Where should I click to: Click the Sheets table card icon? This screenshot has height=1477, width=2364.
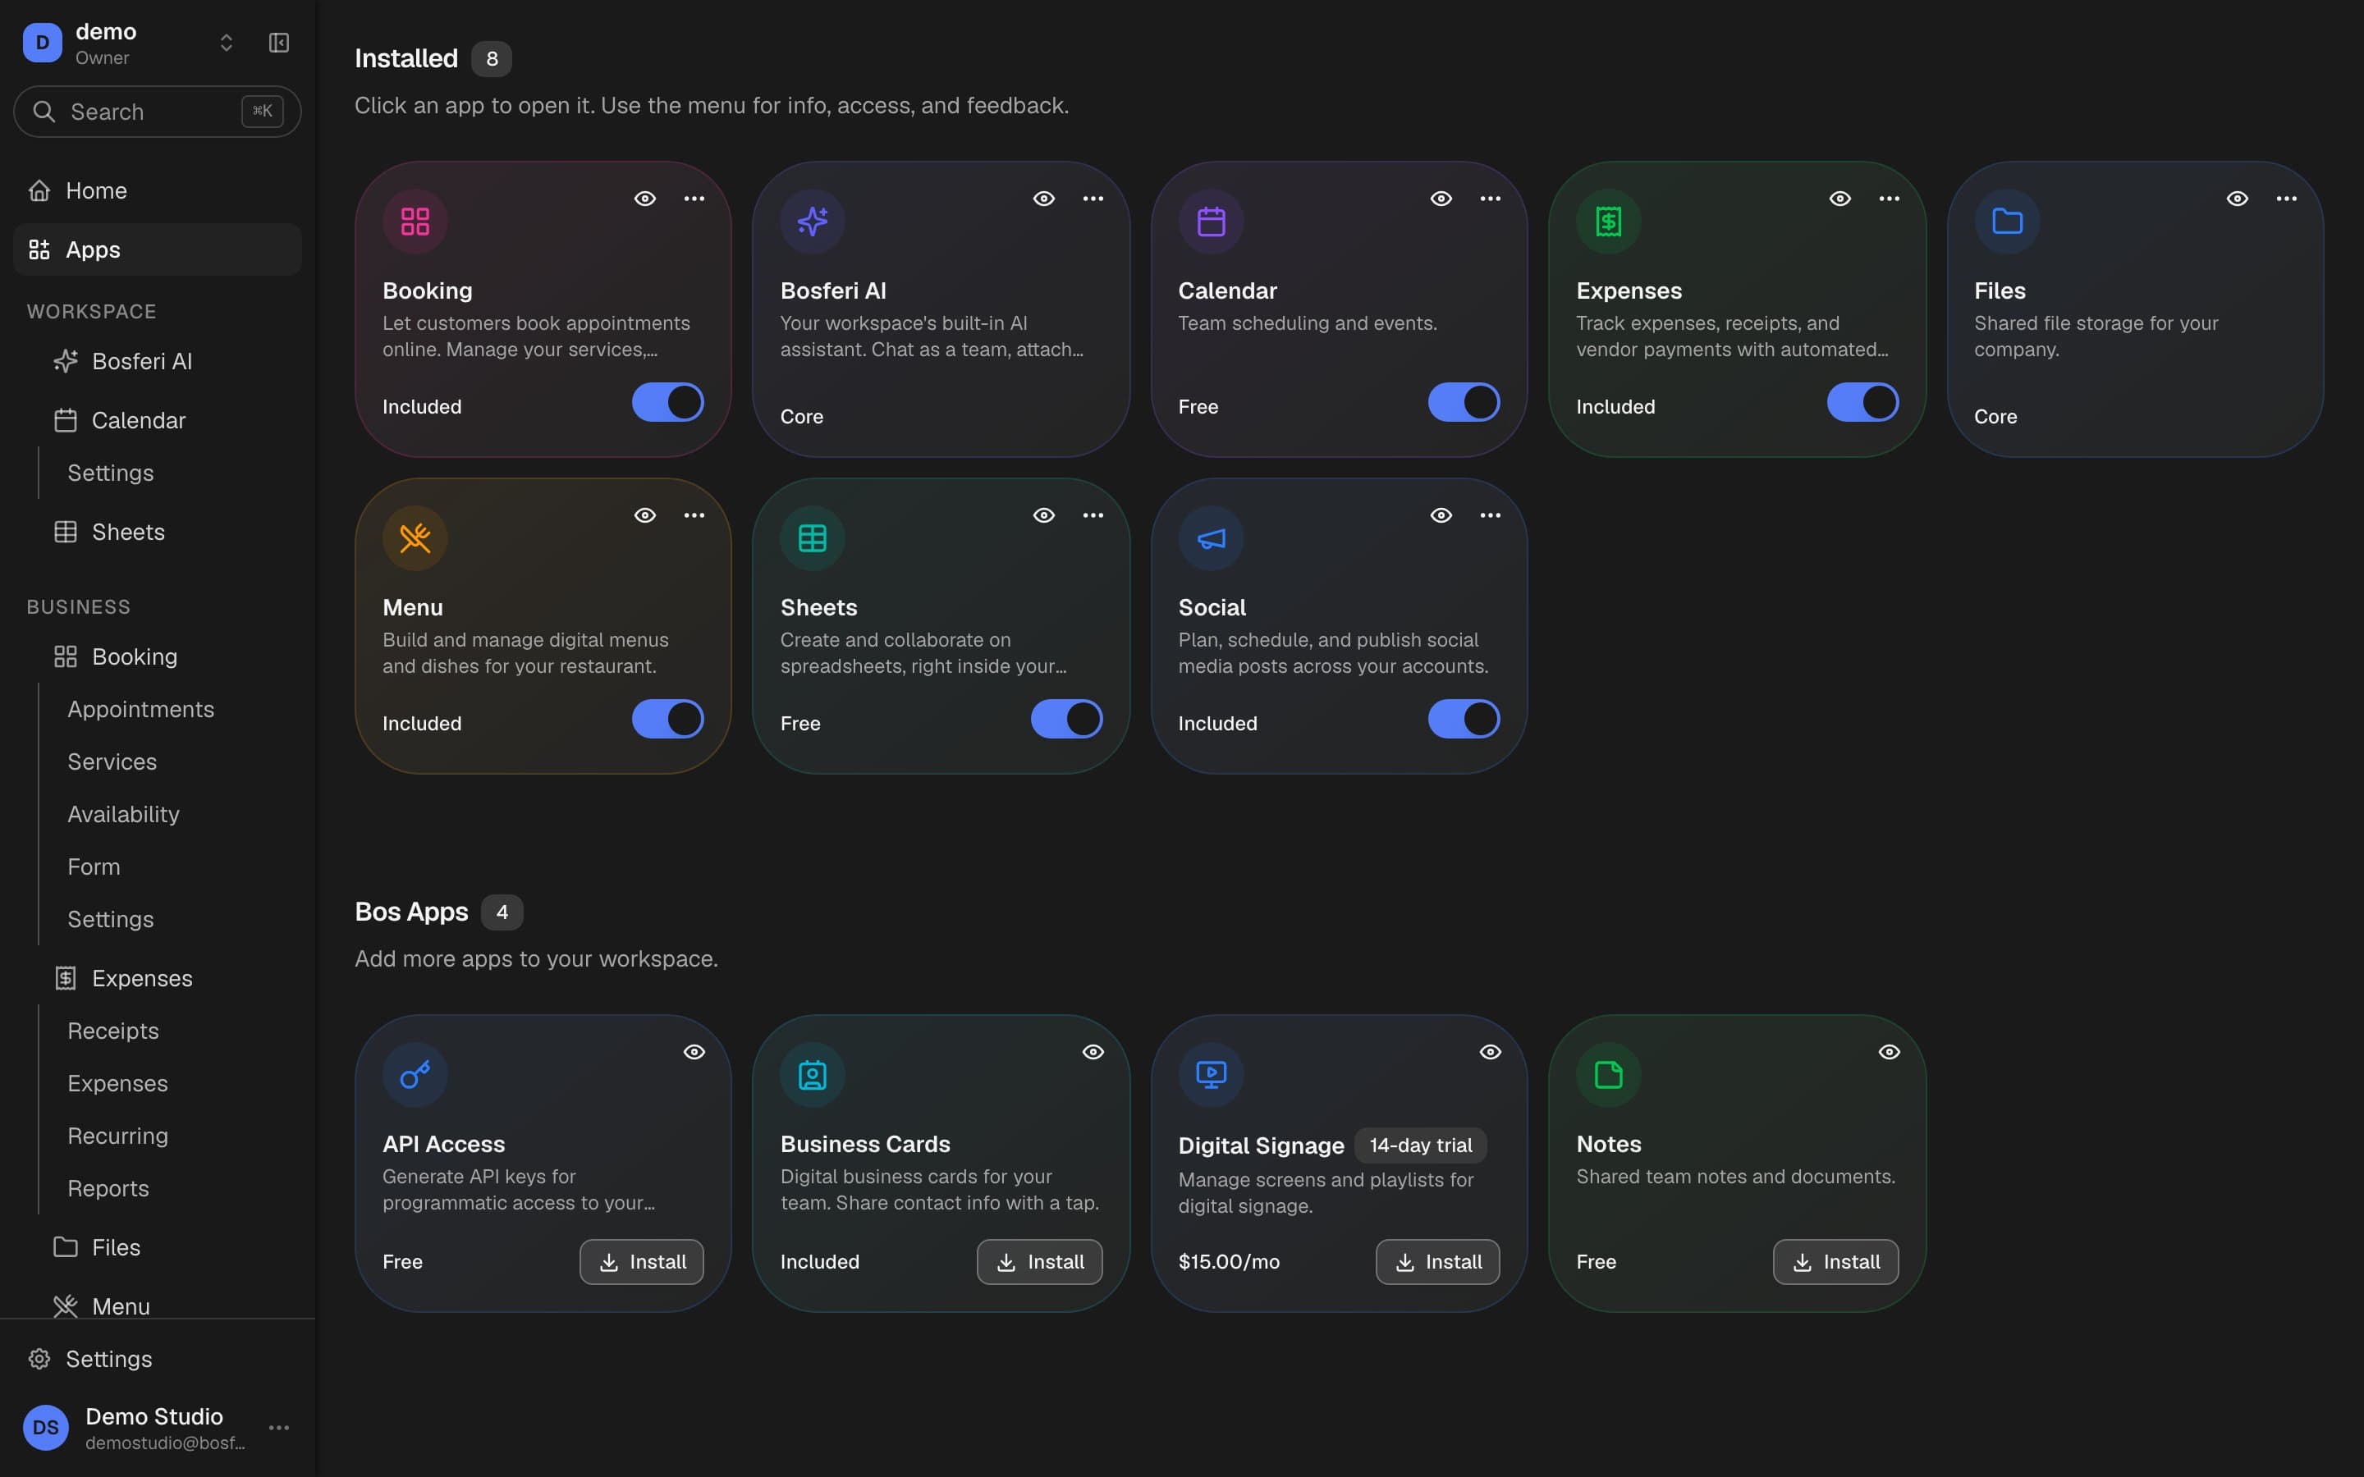click(813, 538)
